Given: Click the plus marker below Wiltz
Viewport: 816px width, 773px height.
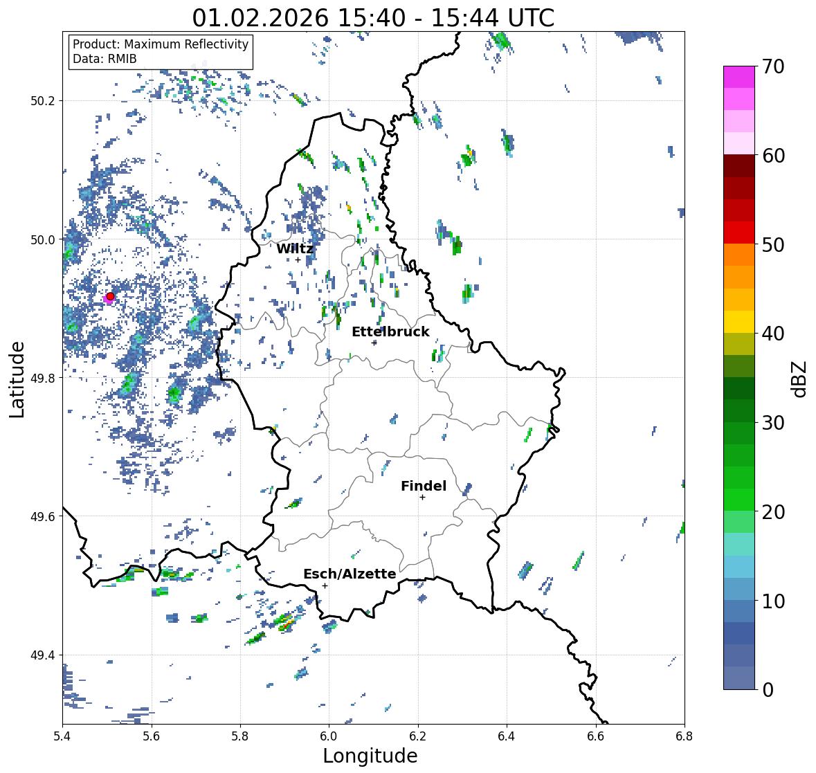Looking at the screenshot, I should (298, 260).
